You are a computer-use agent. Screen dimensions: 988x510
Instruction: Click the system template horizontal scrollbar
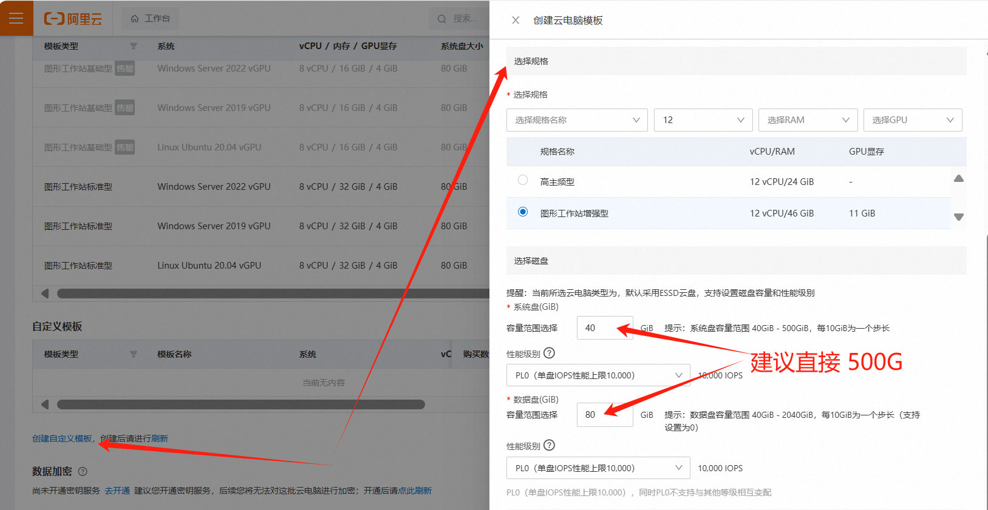[x=273, y=294]
